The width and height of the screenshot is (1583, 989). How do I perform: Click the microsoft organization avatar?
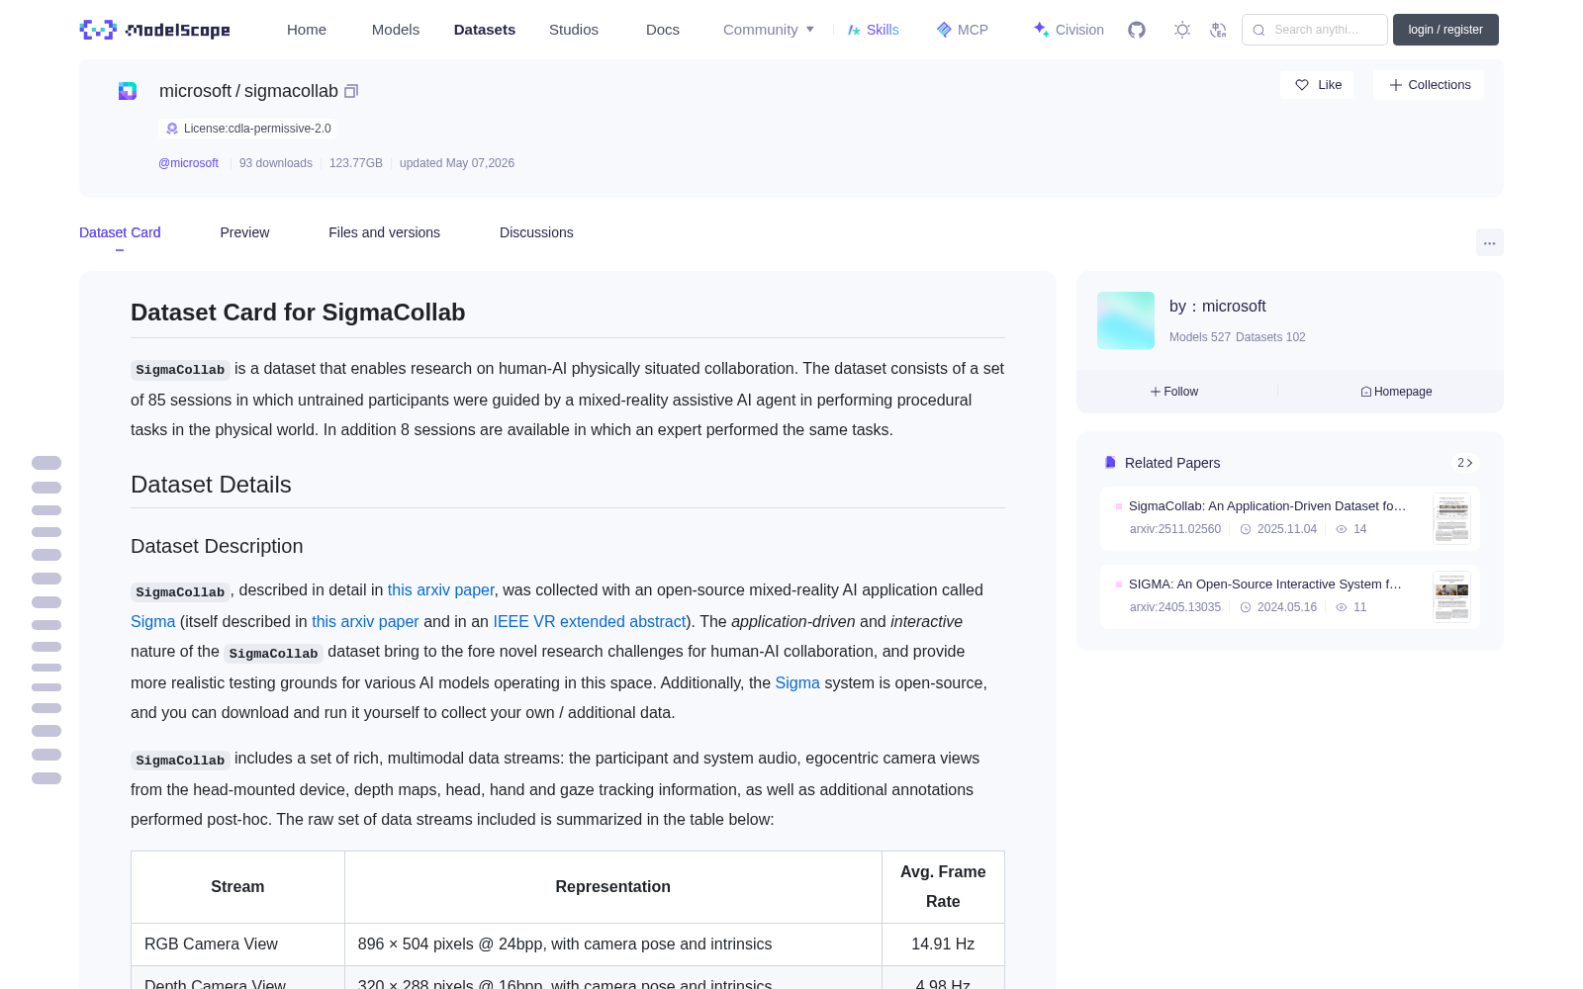coord(1126,320)
